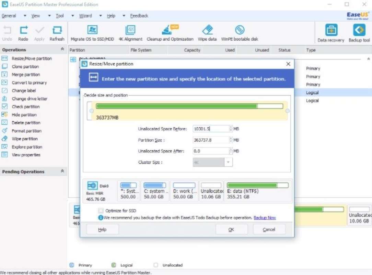
Task: Select the 4K Alignment tool
Action: tap(130, 33)
